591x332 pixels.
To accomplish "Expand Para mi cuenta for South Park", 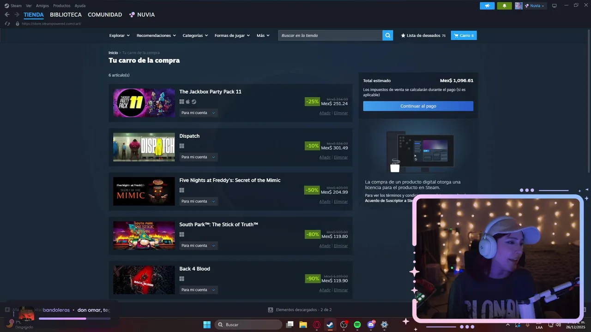I will click(199, 245).
